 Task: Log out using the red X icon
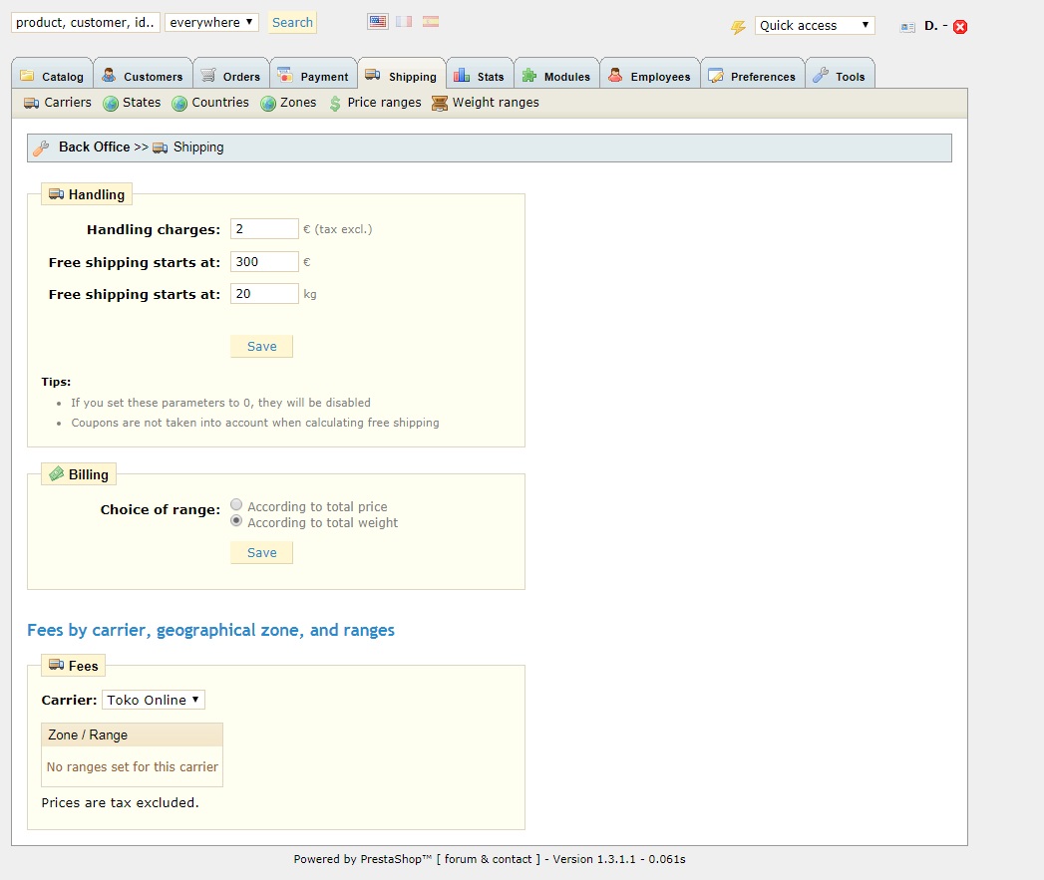[x=959, y=26]
